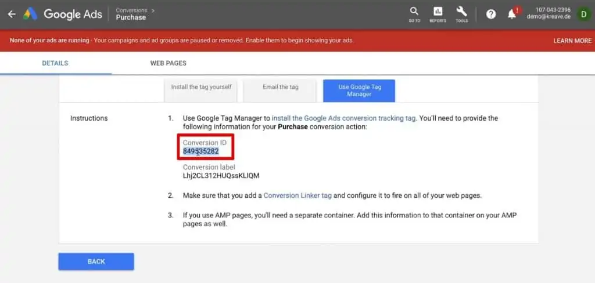Viewport: 595px width, 283px height.
Task: Click the Google Ads logo
Action: (63, 14)
